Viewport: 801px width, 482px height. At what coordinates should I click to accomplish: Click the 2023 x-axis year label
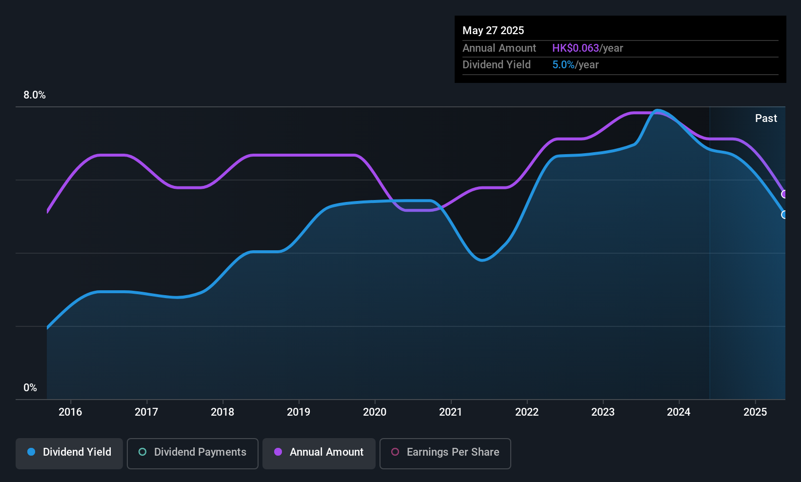click(x=603, y=412)
